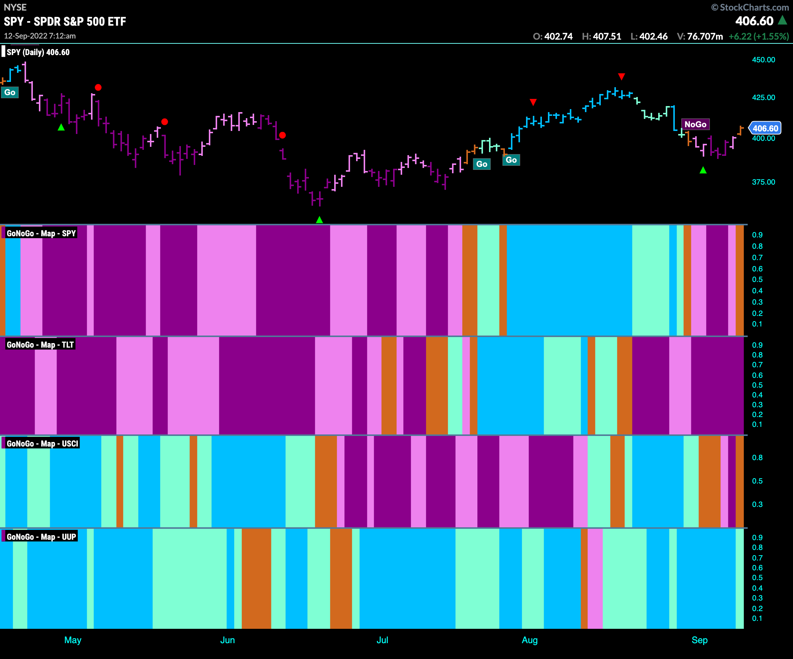Click the Sep label on the time axis

tap(700, 640)
